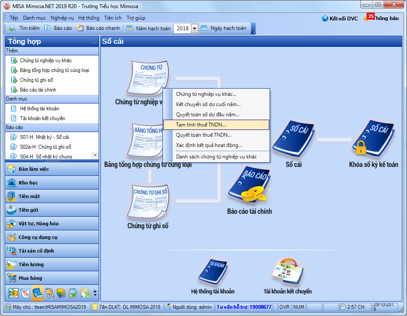The image size is (407, 316).
Task: Open the Sổ cái blue ledger icon
Action: pos(293,139)
